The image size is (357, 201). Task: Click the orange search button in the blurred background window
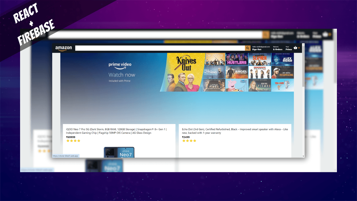(266, 35)
